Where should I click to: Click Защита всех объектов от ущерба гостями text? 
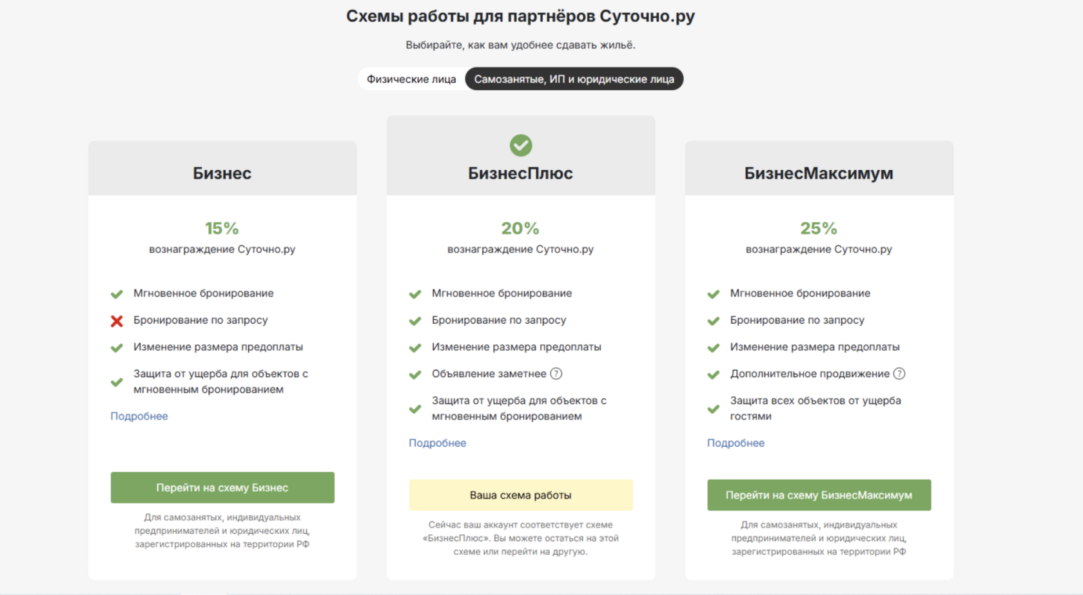815,408
